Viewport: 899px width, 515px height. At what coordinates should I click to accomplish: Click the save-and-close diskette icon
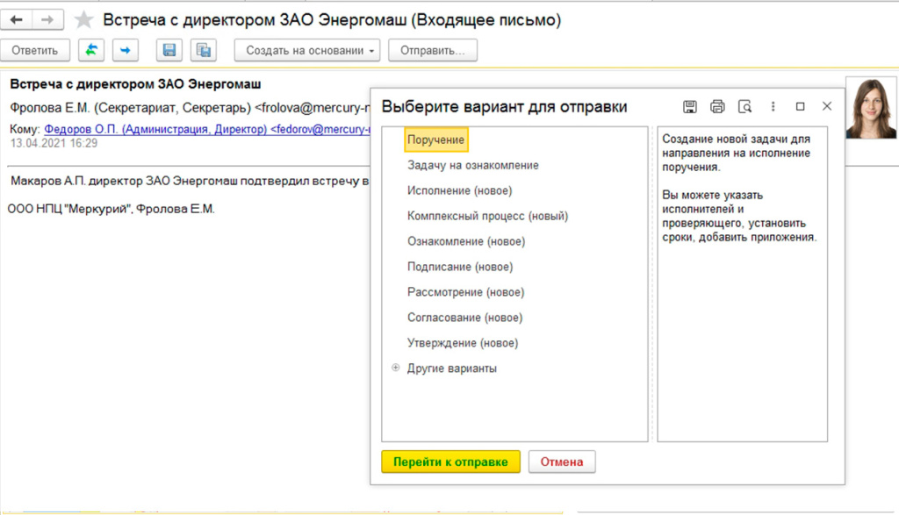204,50
